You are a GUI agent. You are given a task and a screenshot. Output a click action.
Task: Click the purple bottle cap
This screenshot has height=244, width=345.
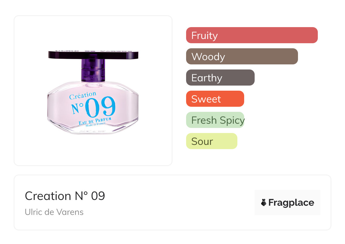tap(93, 55)
